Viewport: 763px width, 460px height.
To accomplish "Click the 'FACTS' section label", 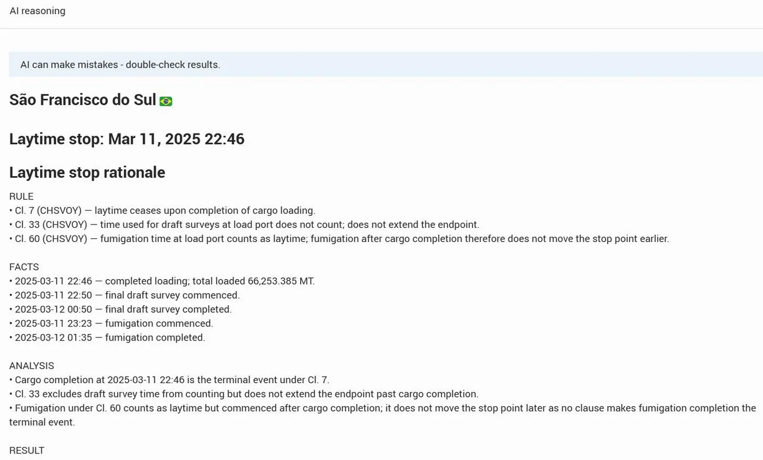I will pyautogui.click(x=24, y=267).
